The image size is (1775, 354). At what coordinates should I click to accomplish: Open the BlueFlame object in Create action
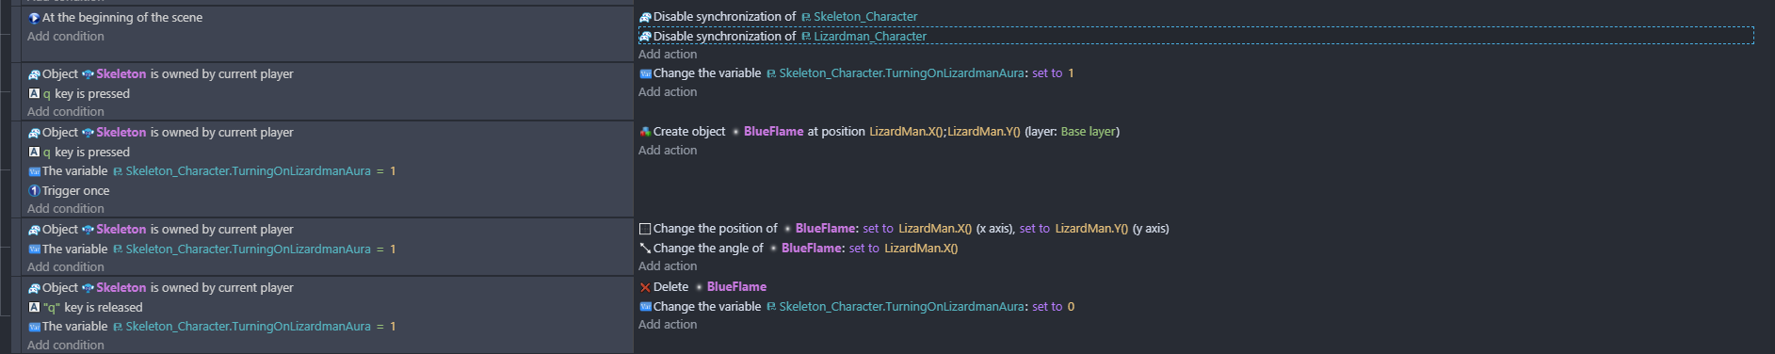(x=773, y=132)
